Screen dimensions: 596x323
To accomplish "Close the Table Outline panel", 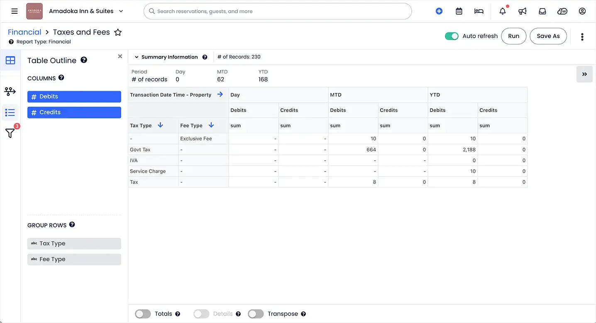I will pyautogui.click(x=120, y=56).
